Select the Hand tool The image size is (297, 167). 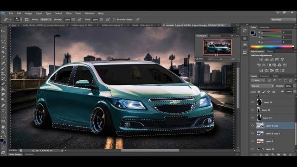pyautogui.click(x=3, y=127)
